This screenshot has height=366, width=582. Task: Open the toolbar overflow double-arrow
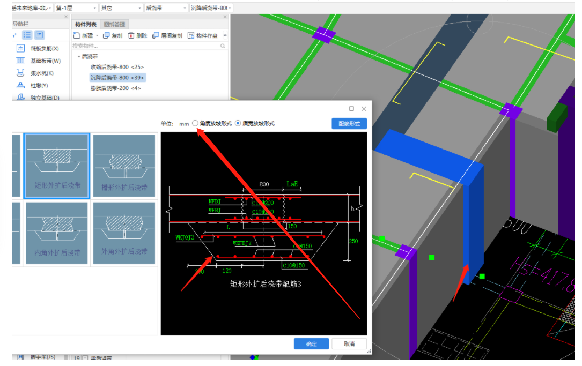point(225,35)
